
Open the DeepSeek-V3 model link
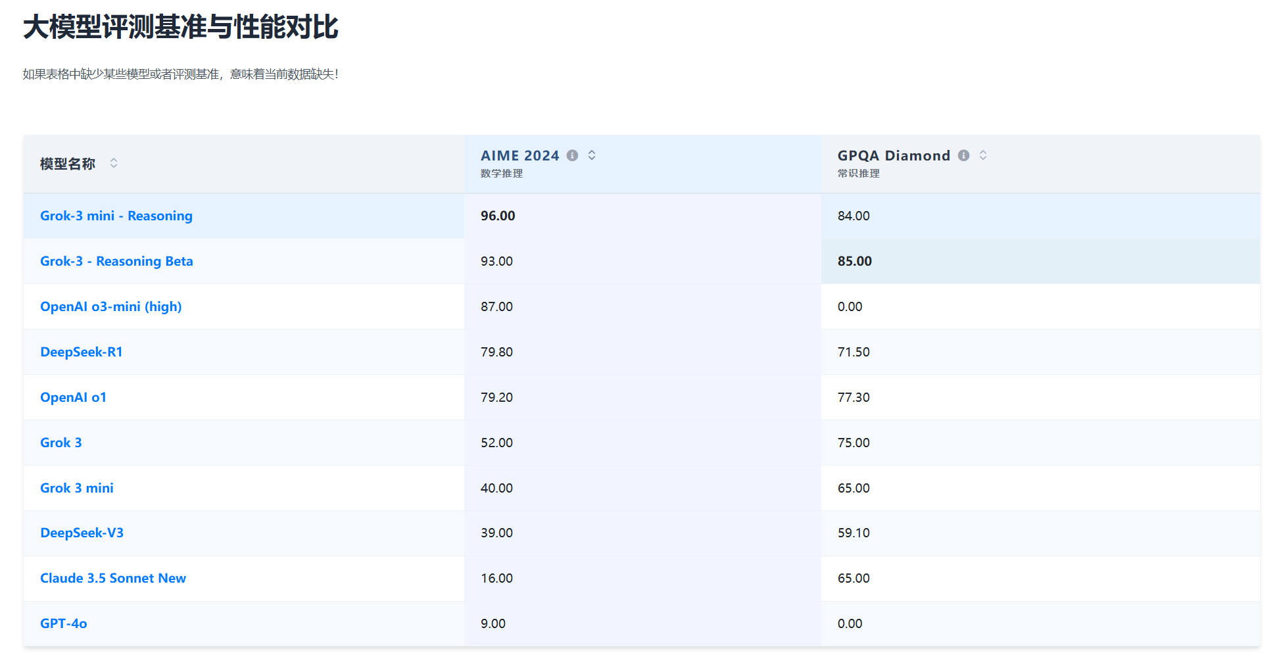click(82, 533)
